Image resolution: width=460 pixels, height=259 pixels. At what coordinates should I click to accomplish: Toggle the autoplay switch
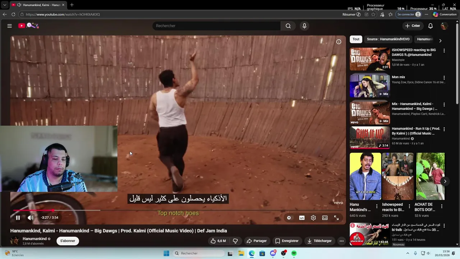pyautogui.click(x=289, y=218)
